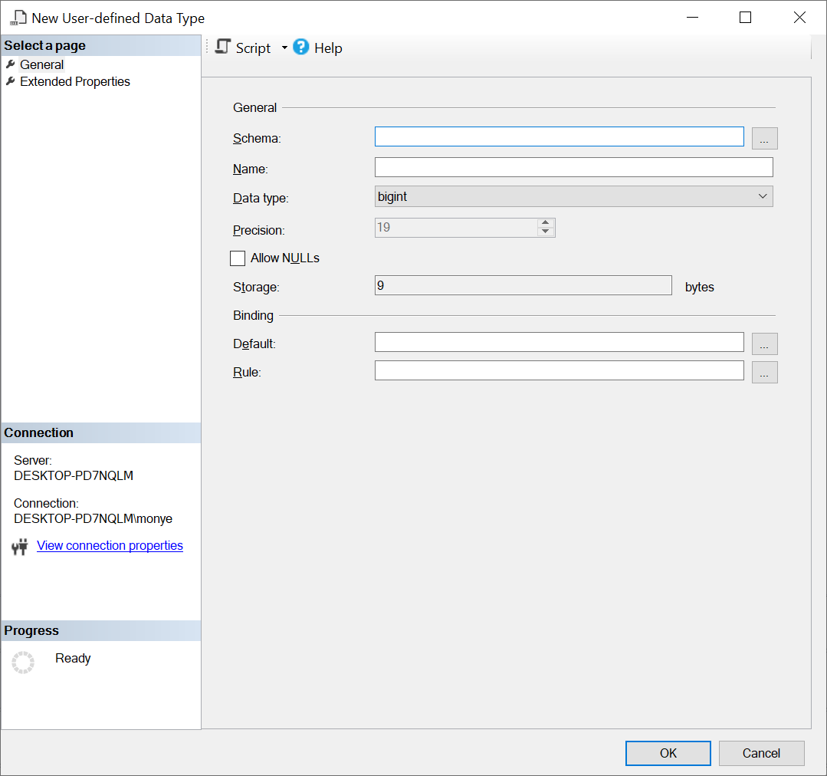Click the Precision value field showing 19
827x776 pixels.
point(456,228)
